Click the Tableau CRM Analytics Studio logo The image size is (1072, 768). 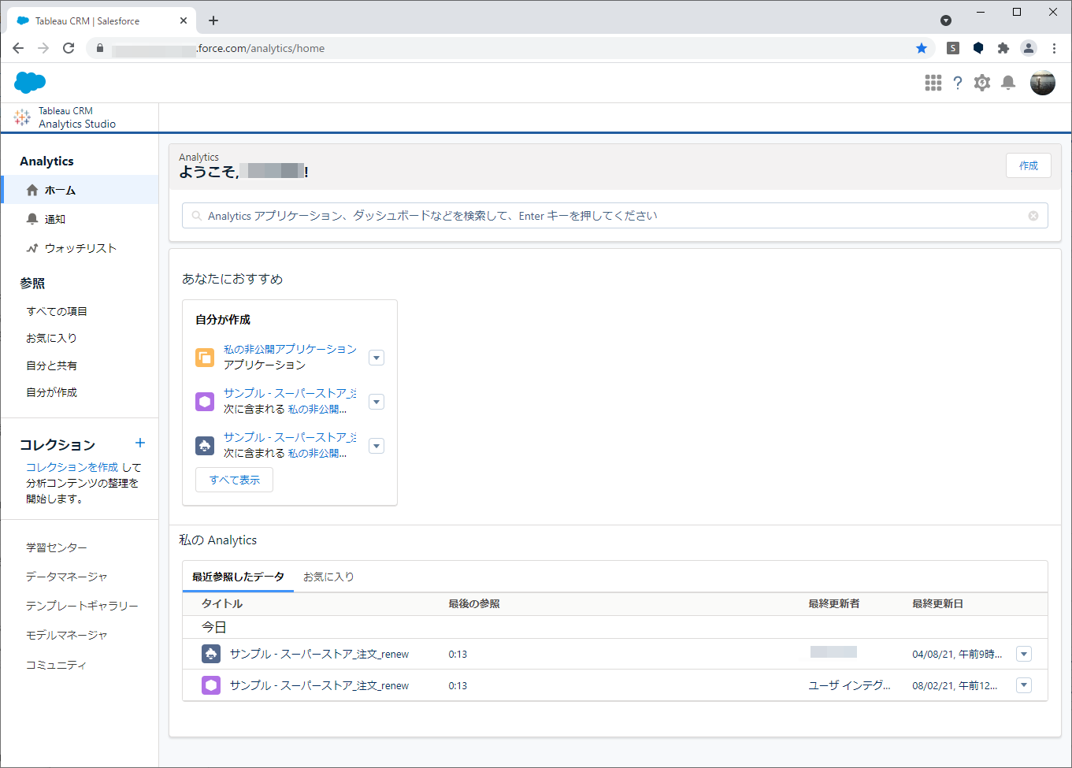click(x=22, y=117)
